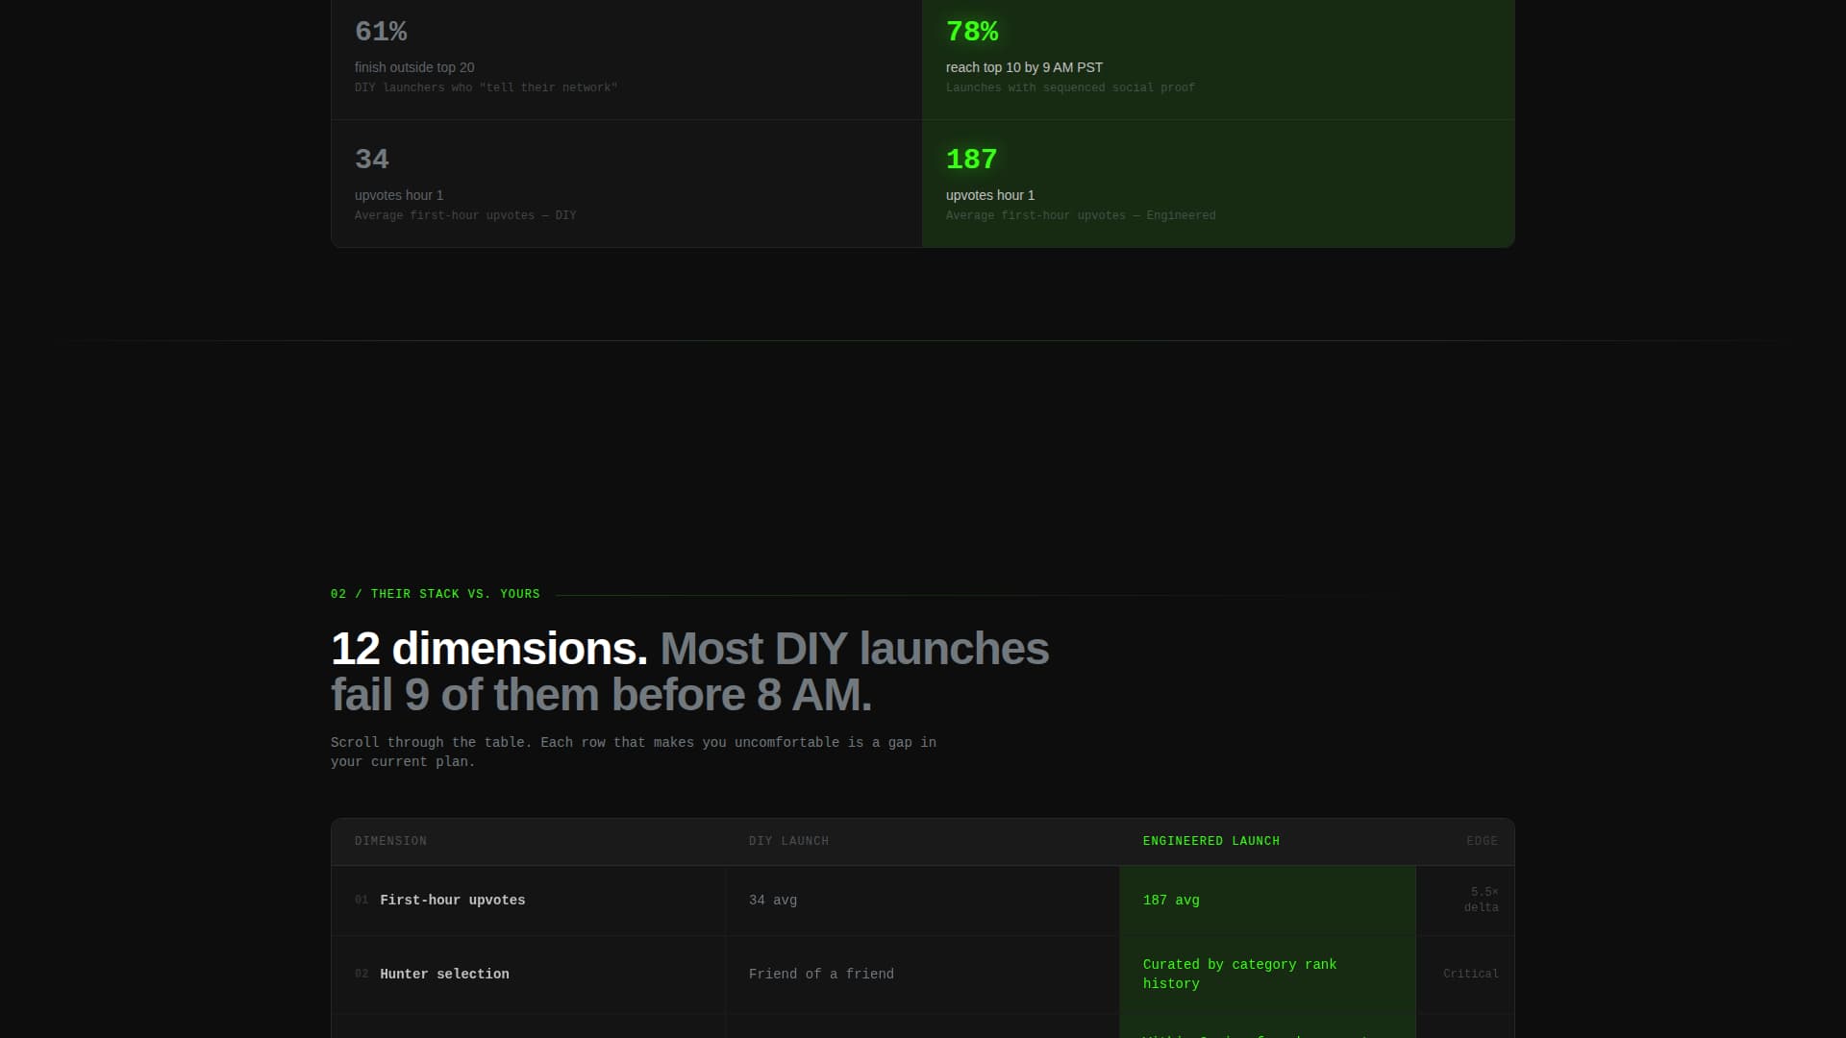Screen dimensions: 1846x1038
Task: Click the '12 dimensions.' heading
Action: (x=489, y=649)
